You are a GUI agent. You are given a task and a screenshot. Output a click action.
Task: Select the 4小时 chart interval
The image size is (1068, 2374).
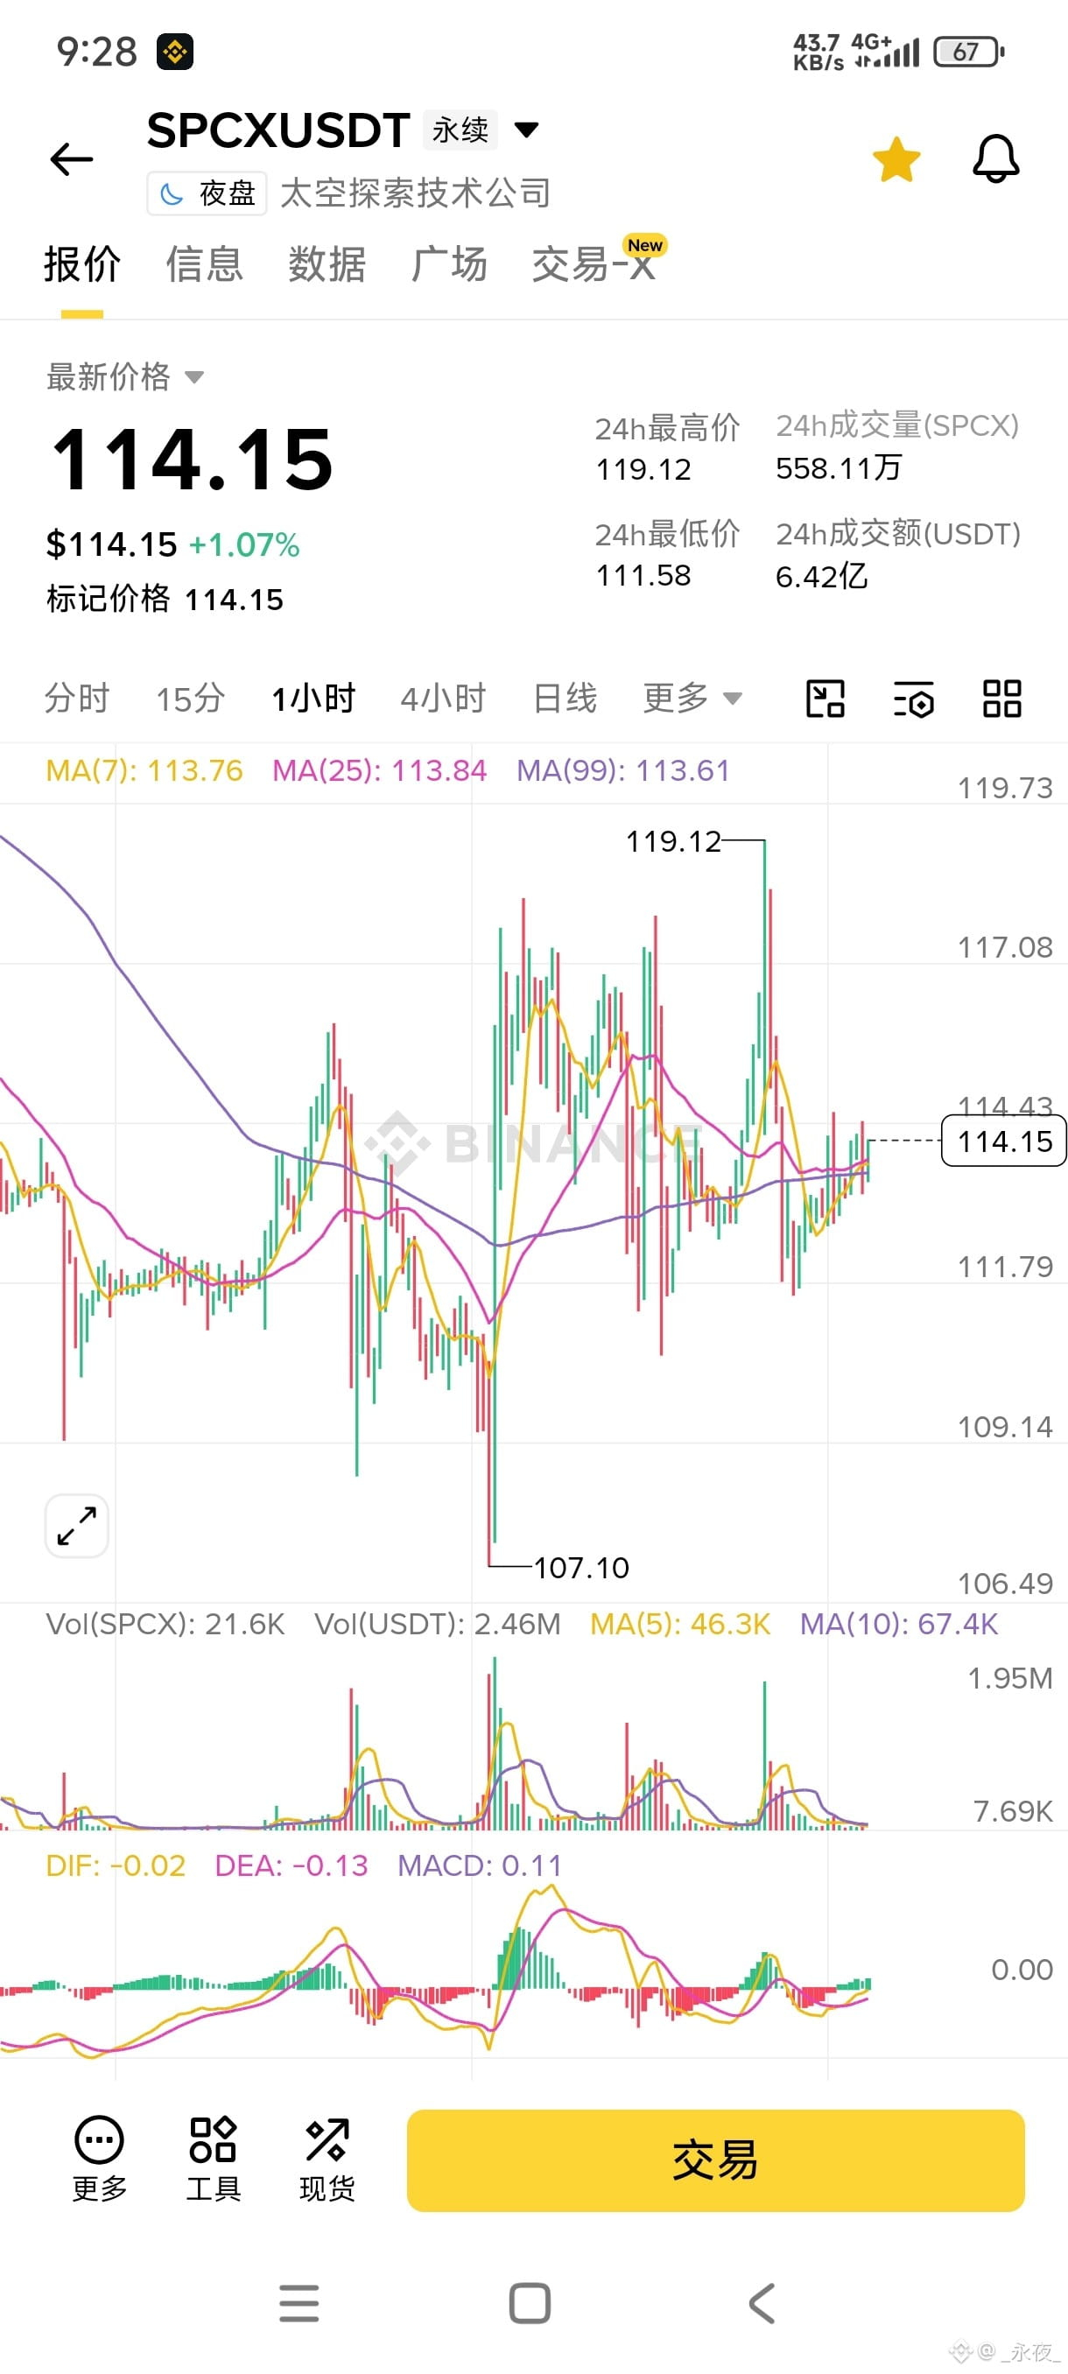[443, 699]
